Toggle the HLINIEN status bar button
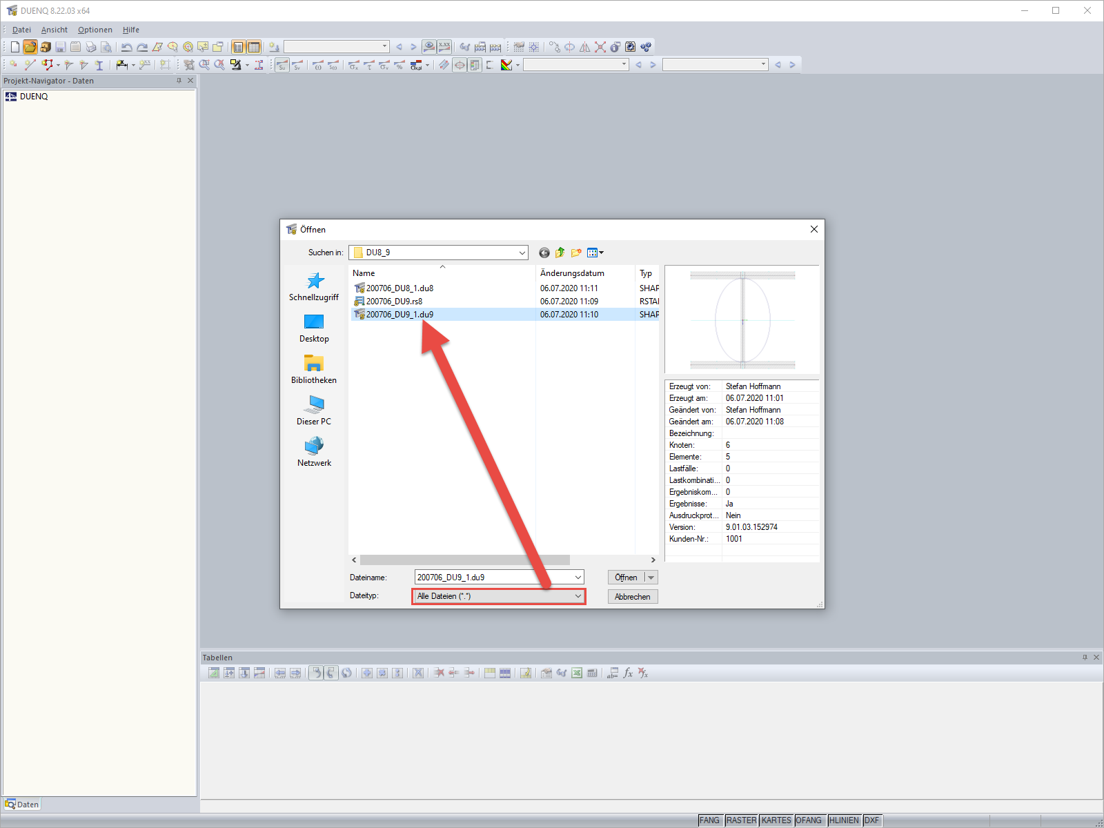 click(x=845, y=820)
